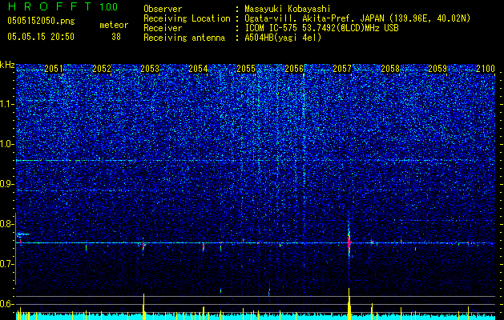504x320 pixels.
Task: Click the Receiving Location label
Action: pos(187,18)
